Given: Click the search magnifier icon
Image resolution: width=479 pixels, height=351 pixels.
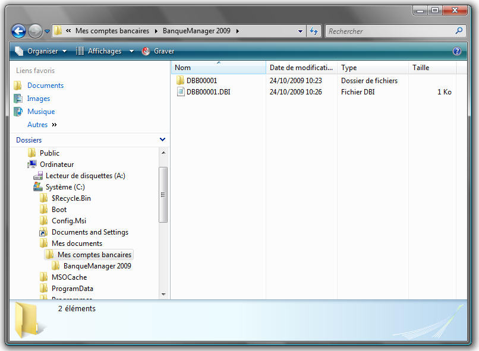Looking at the screenshot, I should [459, 31].
